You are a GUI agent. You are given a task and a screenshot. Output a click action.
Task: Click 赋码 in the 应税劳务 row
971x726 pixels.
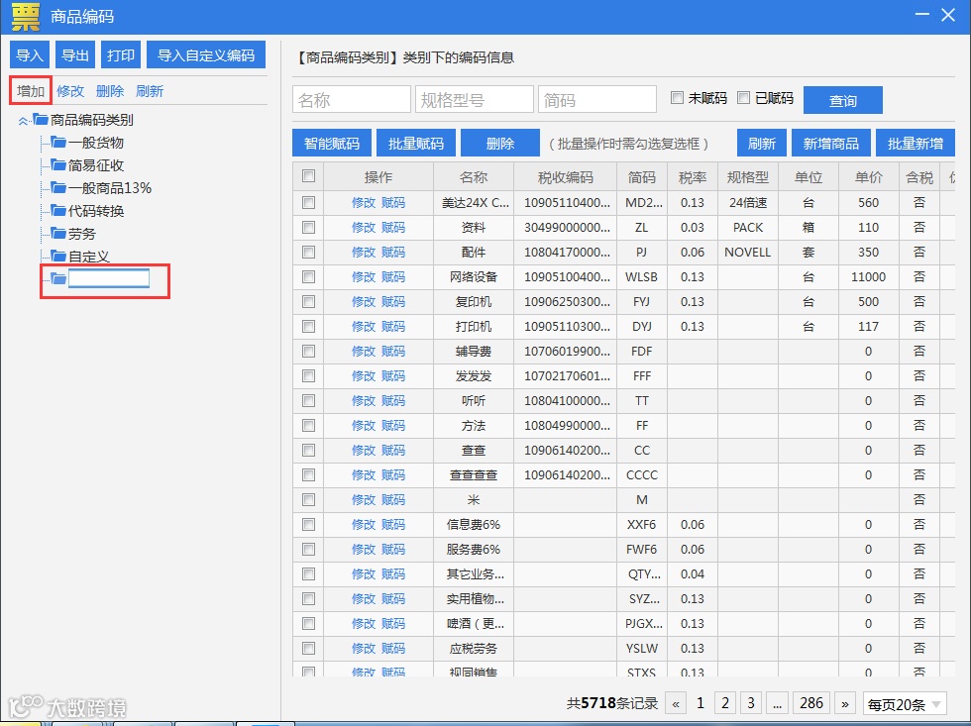coord(393,648)
